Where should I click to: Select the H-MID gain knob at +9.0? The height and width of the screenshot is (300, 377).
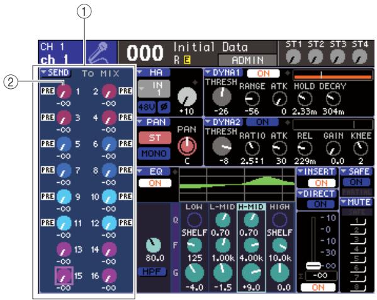[252, 272]
